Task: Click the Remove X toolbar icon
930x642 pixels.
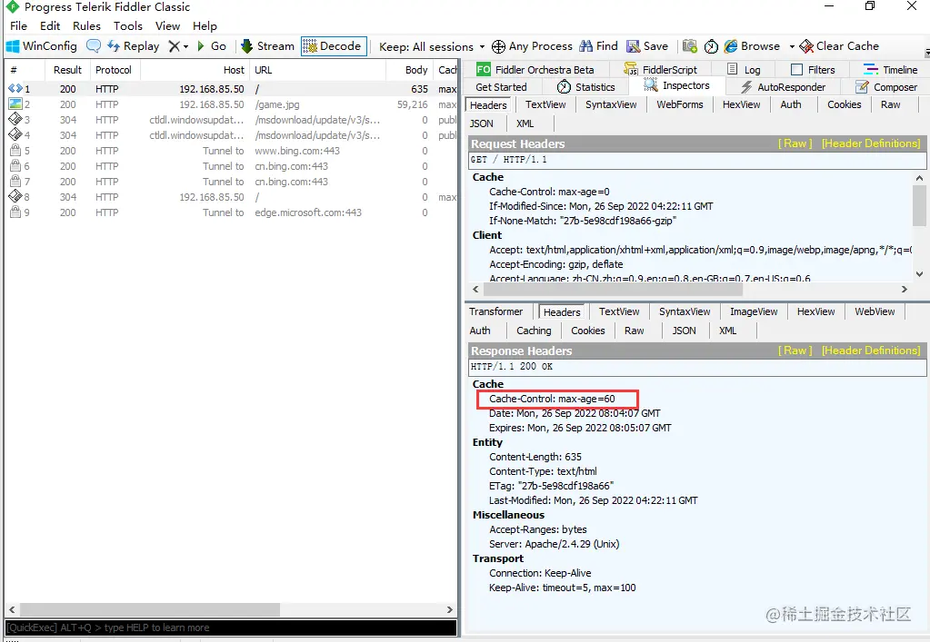Action: tap(174, 46)
